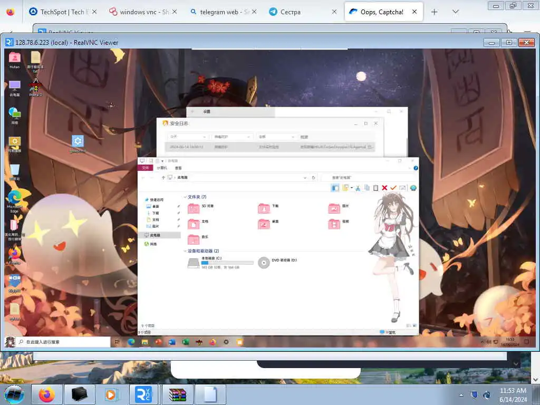Select Network in Explorer sidebar

click(x=150, y=244)
